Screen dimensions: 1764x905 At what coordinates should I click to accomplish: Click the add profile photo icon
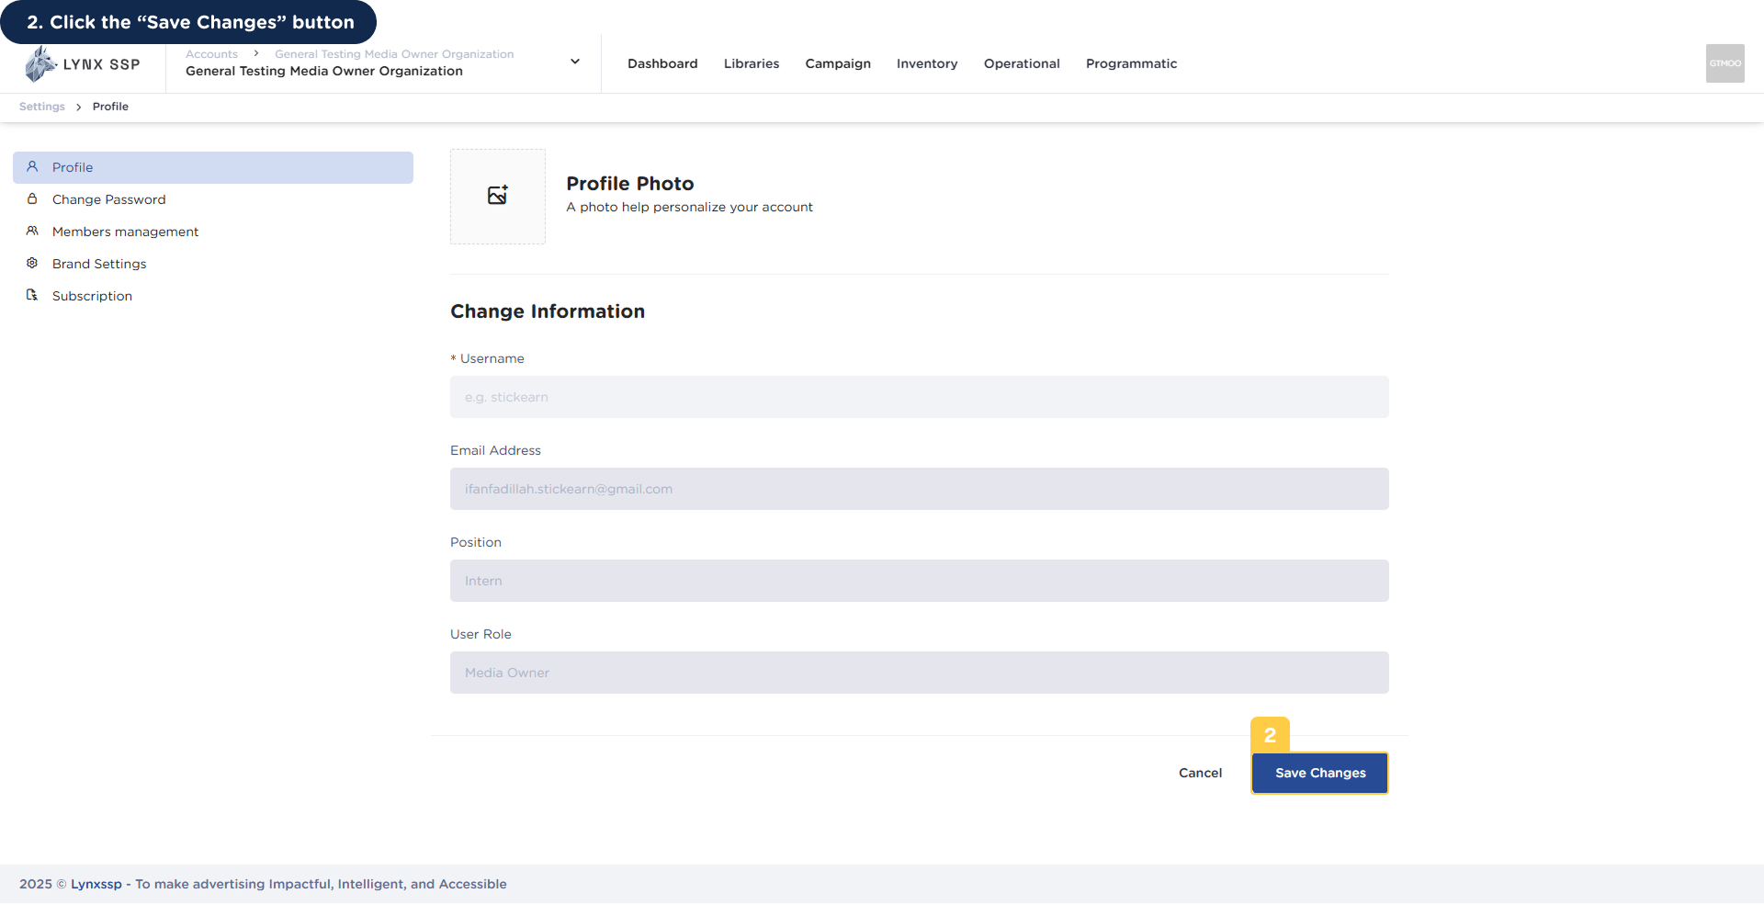(x=498, y=196)
